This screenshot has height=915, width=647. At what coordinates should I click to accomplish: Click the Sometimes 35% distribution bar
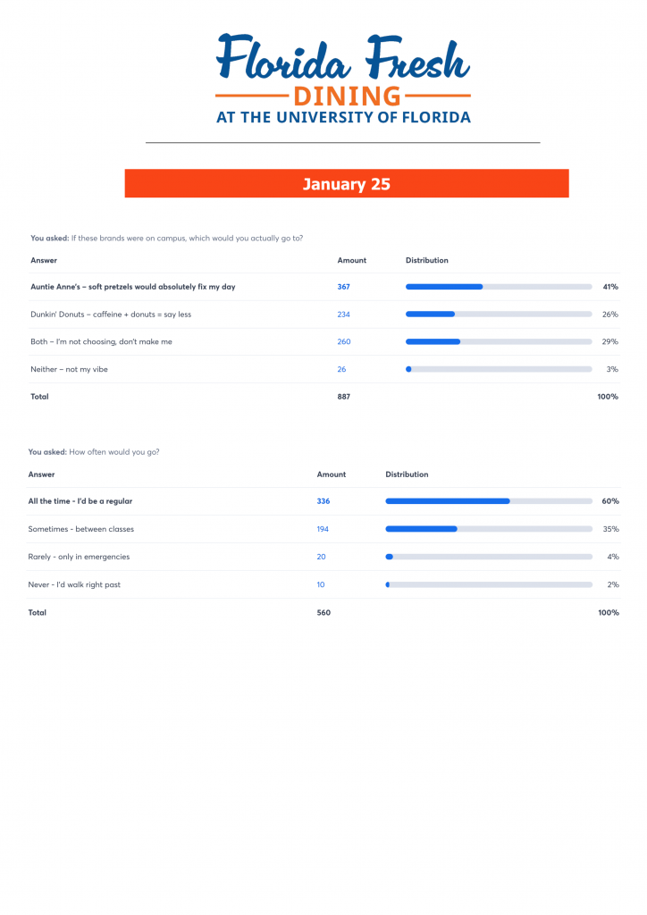pyautogui.click(x=489, y=529)
